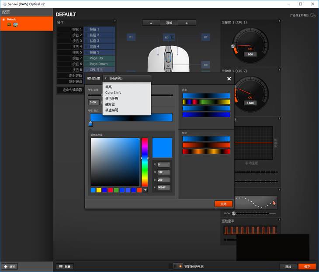
Task: Click the blue-black breathing gradient bar
Action: pyautogui.click(x=131, y=117)
